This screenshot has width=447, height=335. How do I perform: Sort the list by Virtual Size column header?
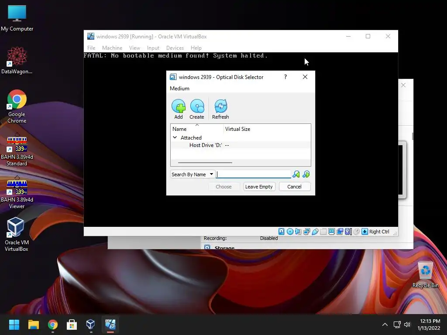pyautogui.click(x=267, y=129)
